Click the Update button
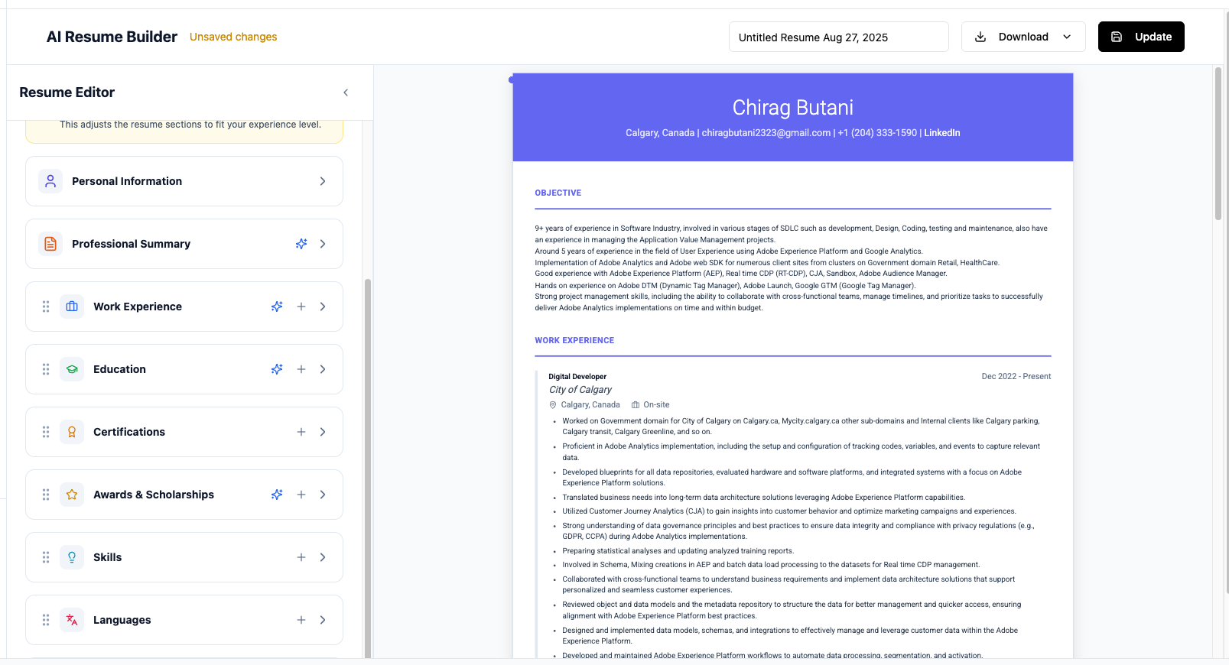 1141,37
